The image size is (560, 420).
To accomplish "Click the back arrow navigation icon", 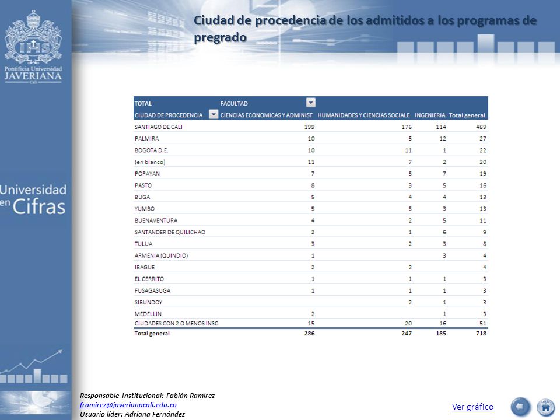I will tap(520, 407).
